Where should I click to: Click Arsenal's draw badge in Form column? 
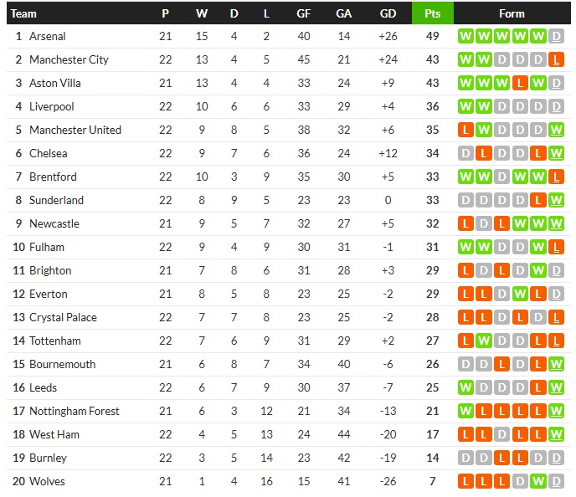click(558, 36)
